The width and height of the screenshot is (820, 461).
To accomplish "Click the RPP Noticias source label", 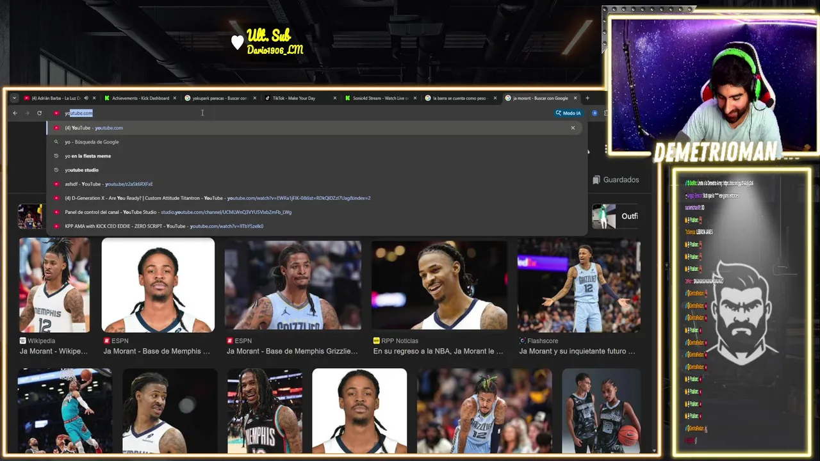I will (x=396, y=341).
